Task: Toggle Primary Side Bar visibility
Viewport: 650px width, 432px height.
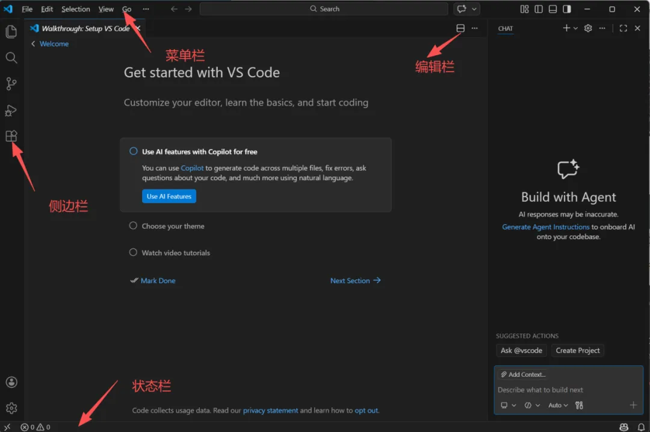Action: pos(539,8)
